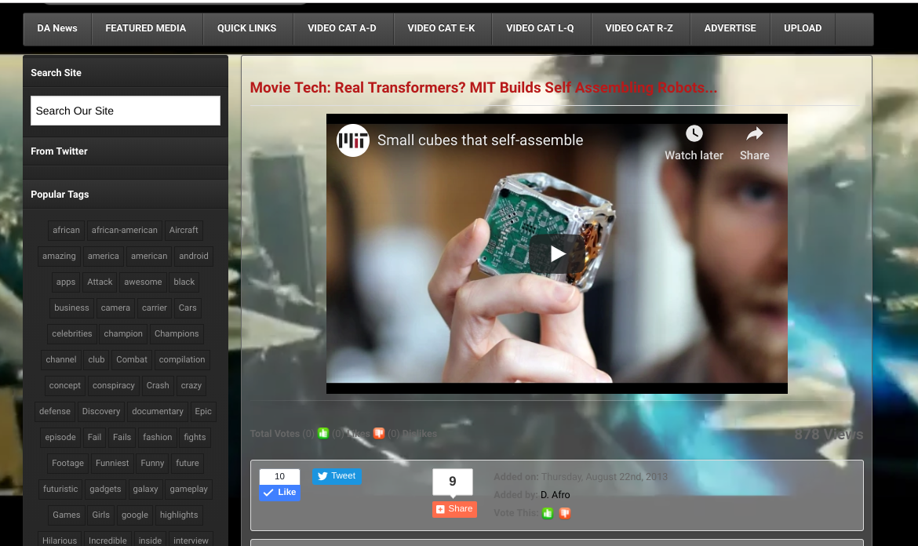
Task: Click the Facebook Like button
Action: point(280,492)
